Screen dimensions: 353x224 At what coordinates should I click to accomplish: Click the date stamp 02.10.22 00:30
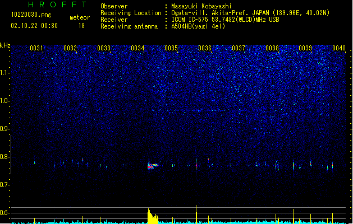pos(34,26)
